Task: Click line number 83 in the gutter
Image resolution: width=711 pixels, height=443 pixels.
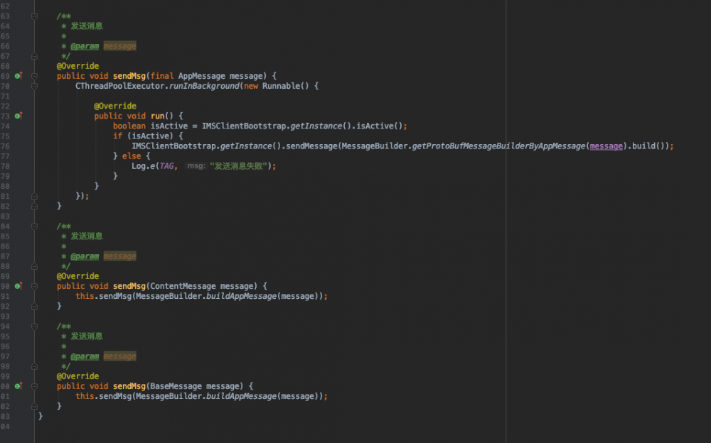Action: coord(5,216)
